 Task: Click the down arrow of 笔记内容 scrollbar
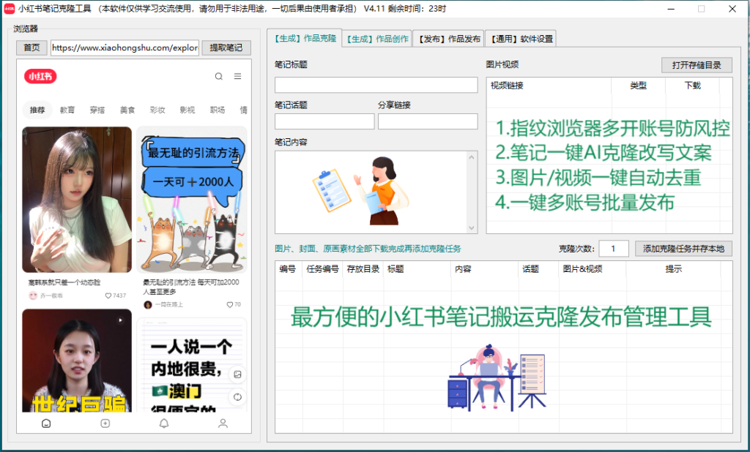[472, 228]
